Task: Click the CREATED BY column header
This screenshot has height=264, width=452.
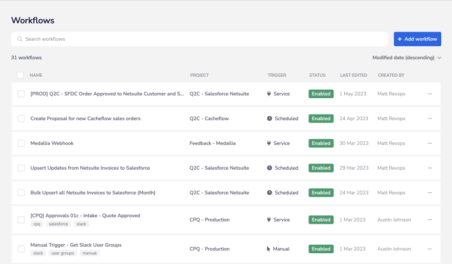Action: (391, 75)
